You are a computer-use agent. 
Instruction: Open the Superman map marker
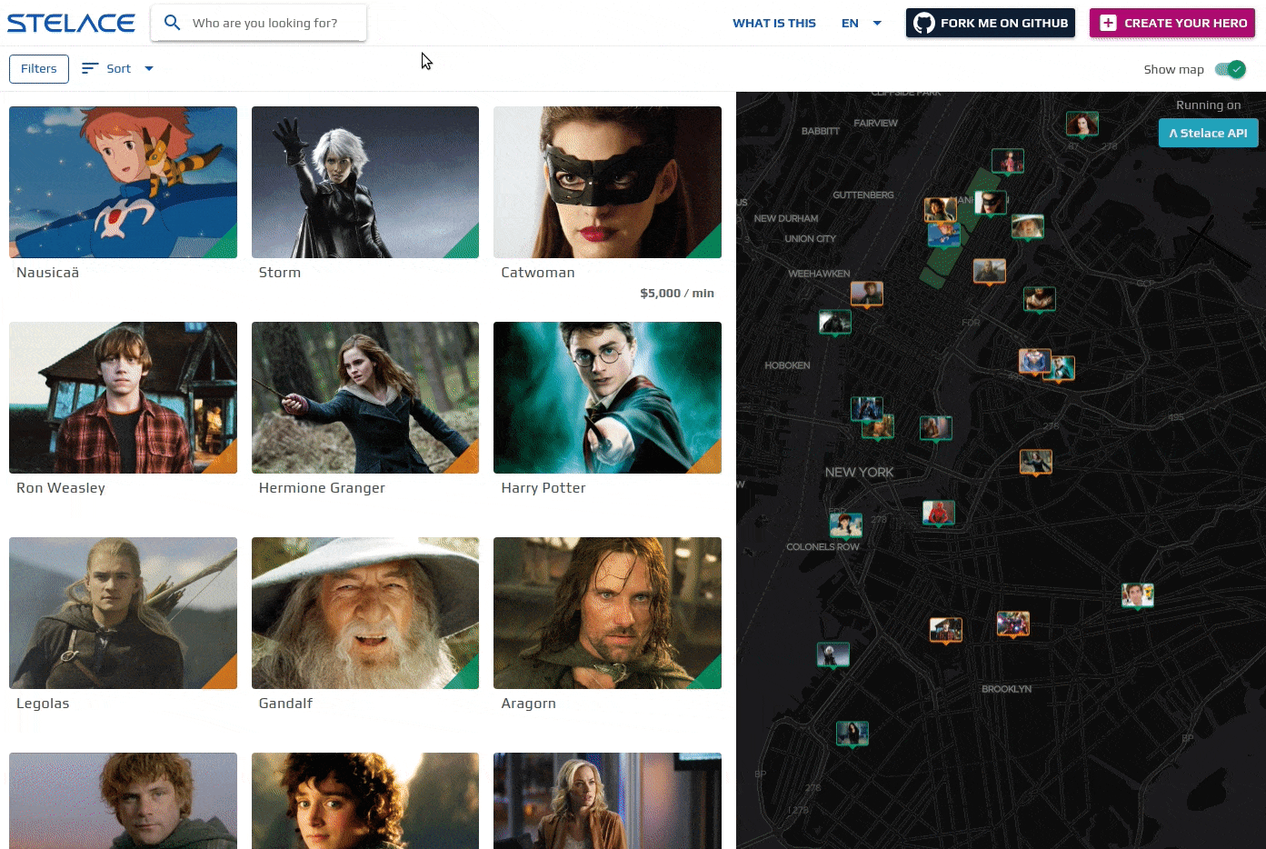pos(1035,361)
